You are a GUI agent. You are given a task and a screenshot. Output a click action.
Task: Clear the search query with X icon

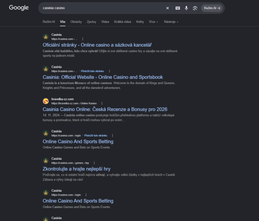[167, 8]
